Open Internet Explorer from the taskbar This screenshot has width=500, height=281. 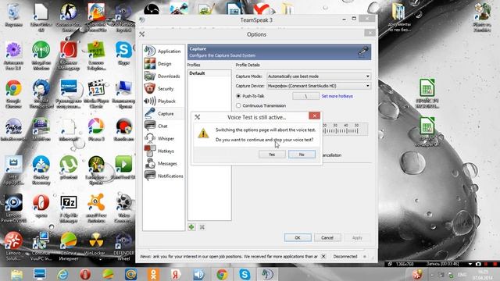tap(62, 274)
